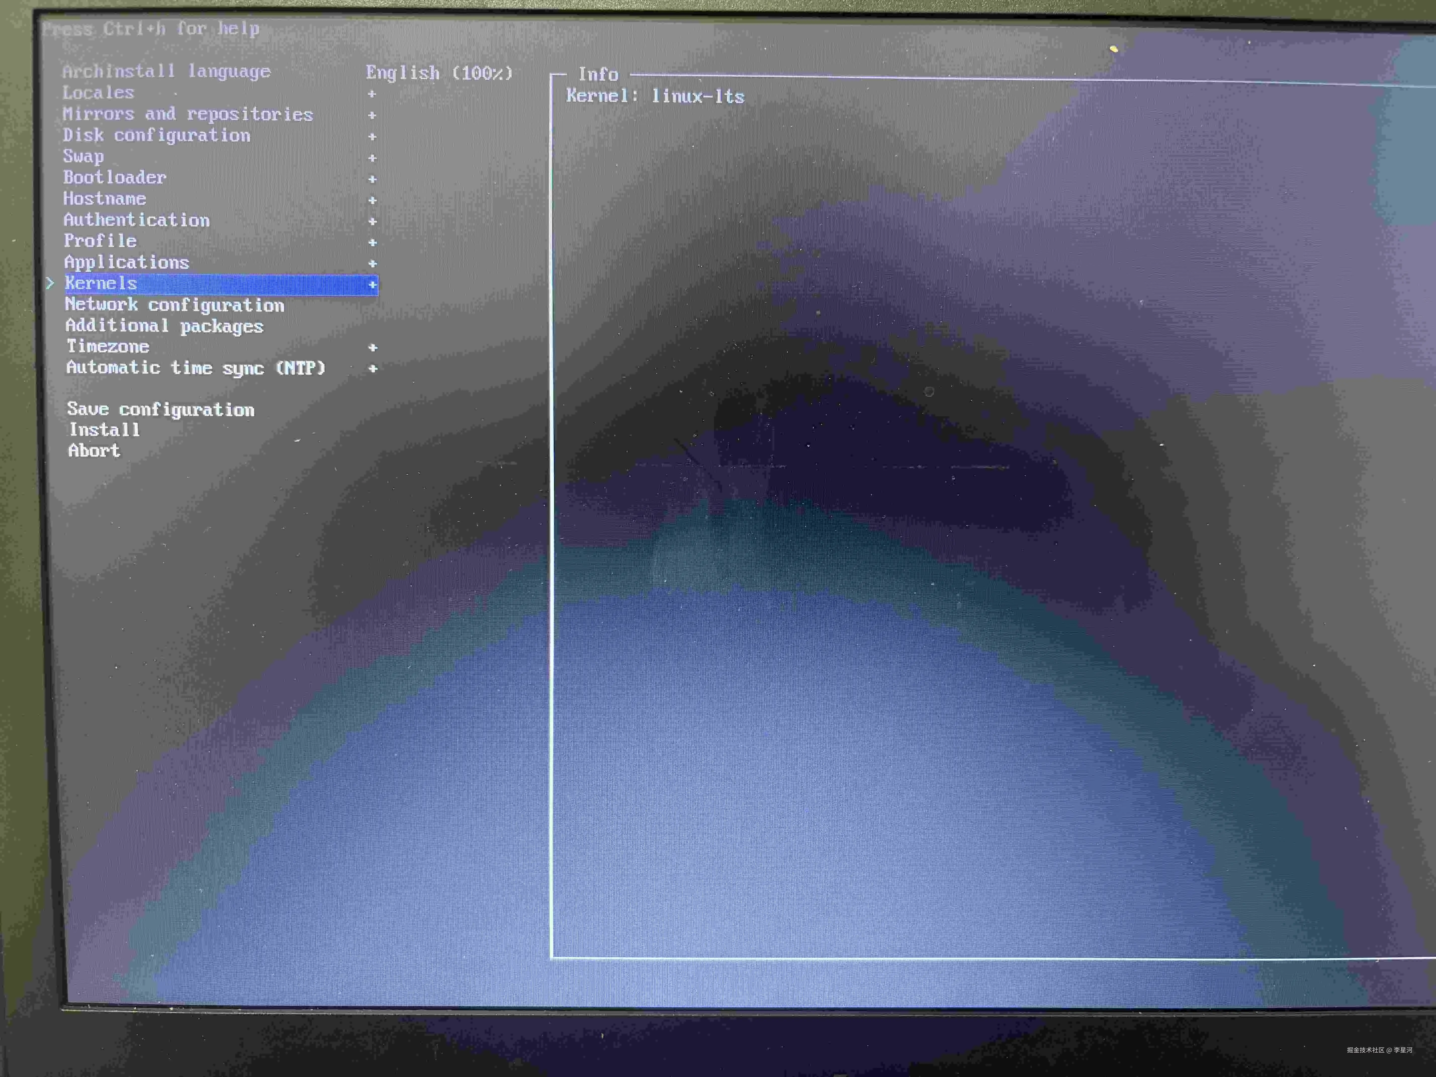
Task: Click Save configuration
Action: [x=160, y=410]
